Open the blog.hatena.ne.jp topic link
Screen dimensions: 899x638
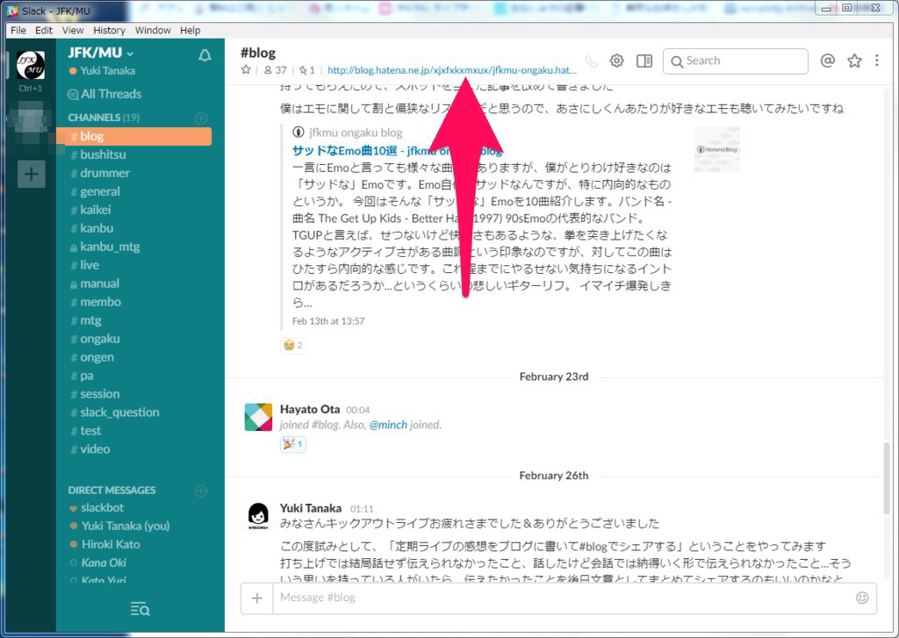tap(452, 70)
